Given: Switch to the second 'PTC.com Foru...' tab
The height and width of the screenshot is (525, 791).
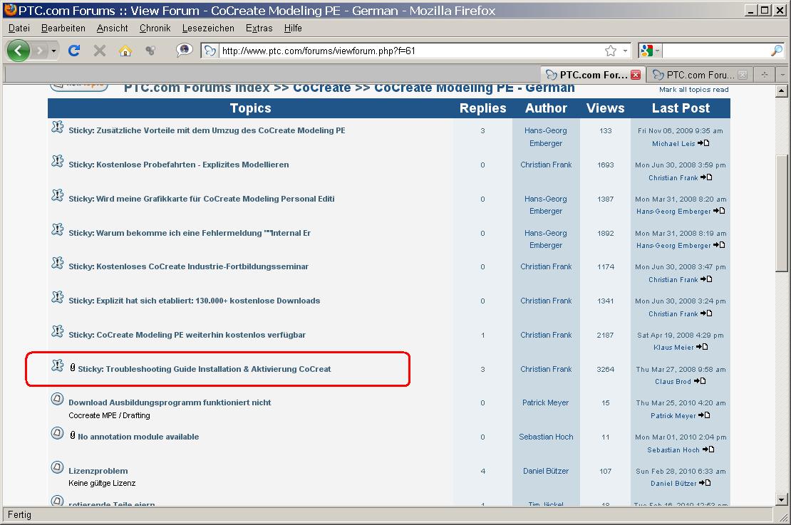Looking at the screenshot, I should (x=700, y=75).
